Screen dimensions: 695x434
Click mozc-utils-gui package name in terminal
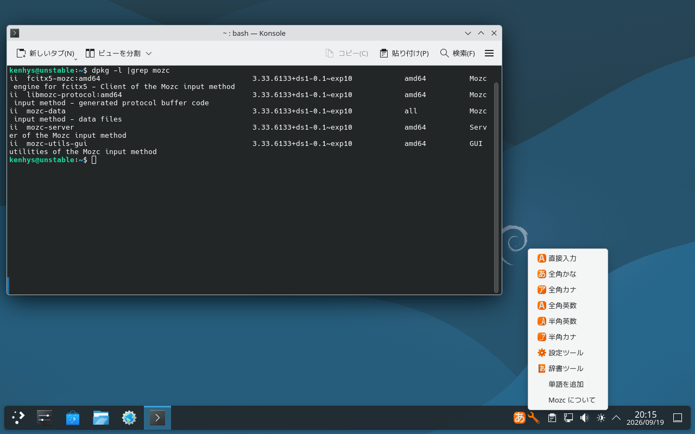(x=57, y=144)
